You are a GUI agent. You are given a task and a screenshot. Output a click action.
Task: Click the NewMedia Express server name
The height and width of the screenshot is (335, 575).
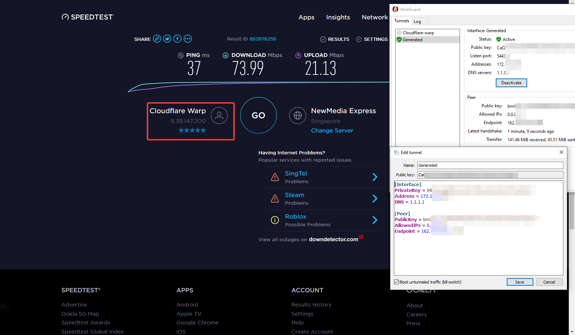click(x=344, y=111)
